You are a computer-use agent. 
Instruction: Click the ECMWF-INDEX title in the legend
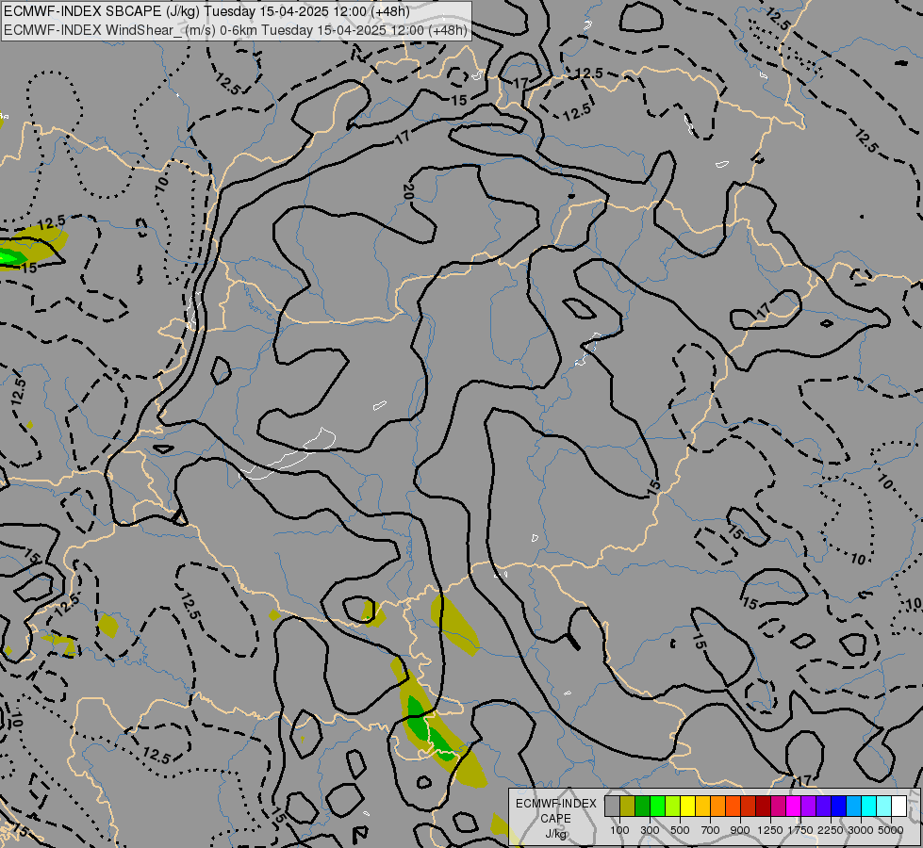(555, 804)
